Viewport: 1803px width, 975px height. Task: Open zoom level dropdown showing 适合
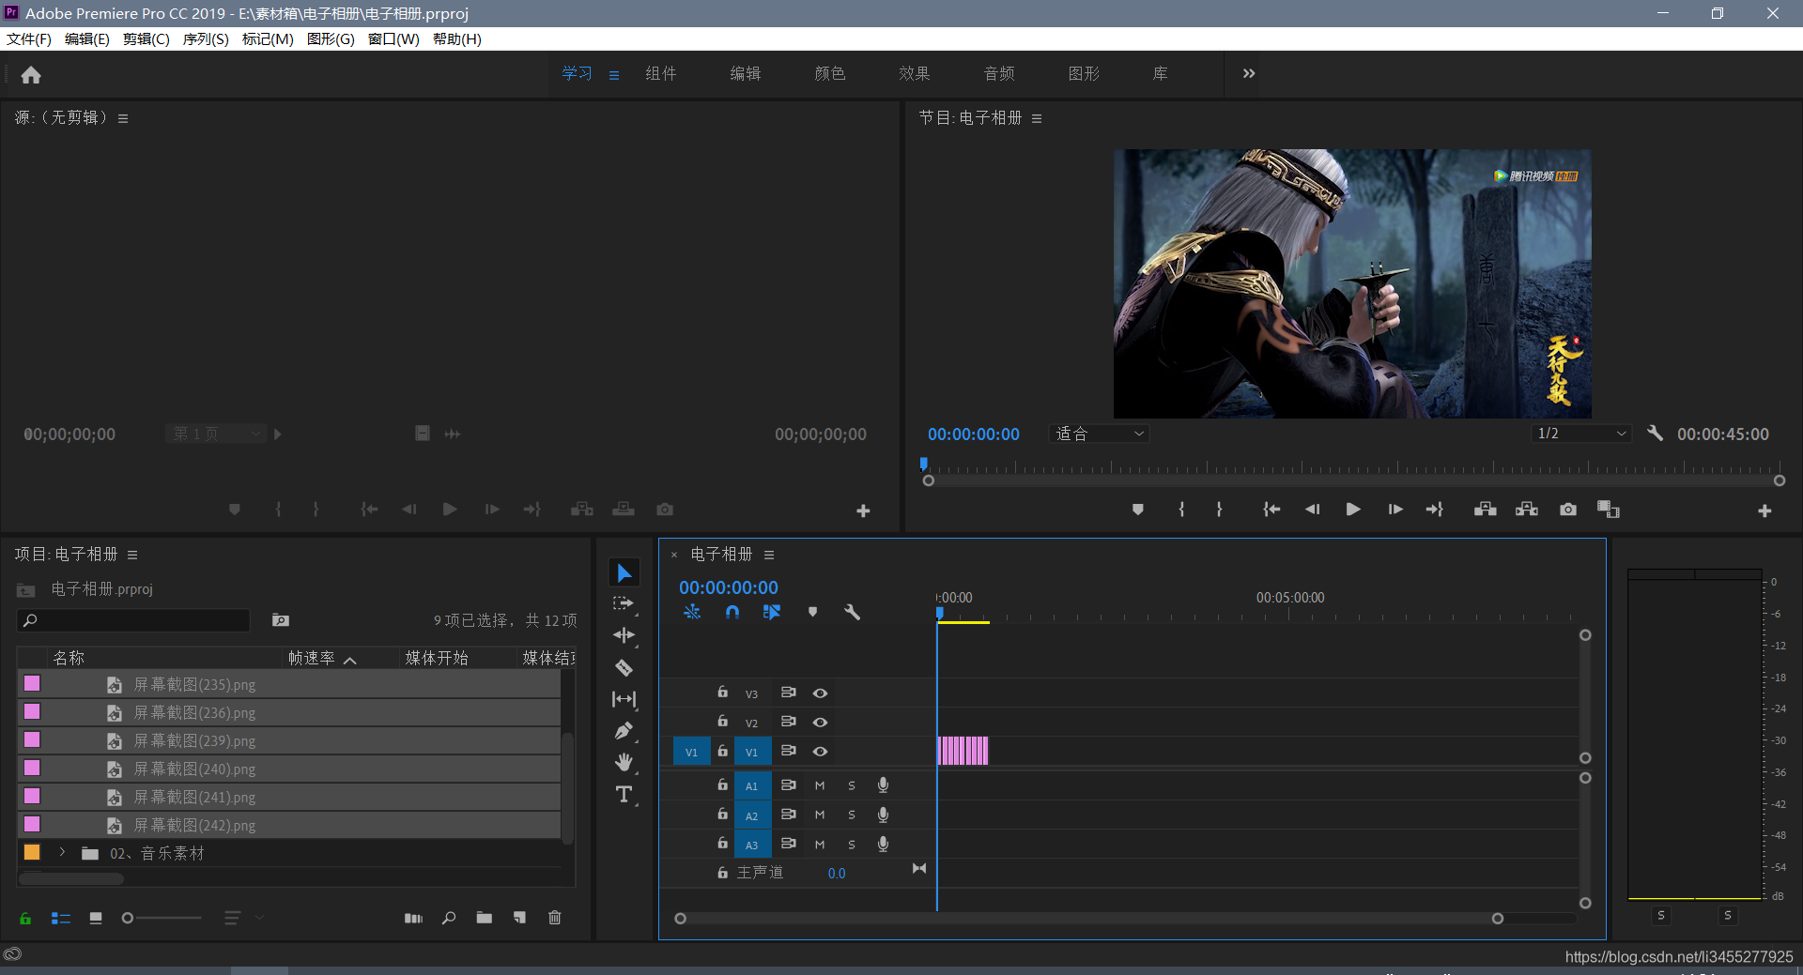click(x=1099, y=434)
